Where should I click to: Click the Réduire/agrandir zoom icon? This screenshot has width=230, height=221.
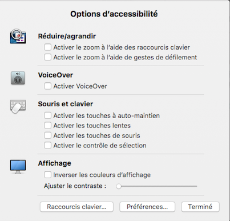coord(18,36)
